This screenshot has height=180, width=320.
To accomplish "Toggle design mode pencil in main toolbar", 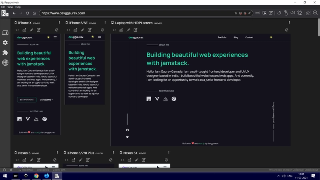I will click(x=271, y=13).
